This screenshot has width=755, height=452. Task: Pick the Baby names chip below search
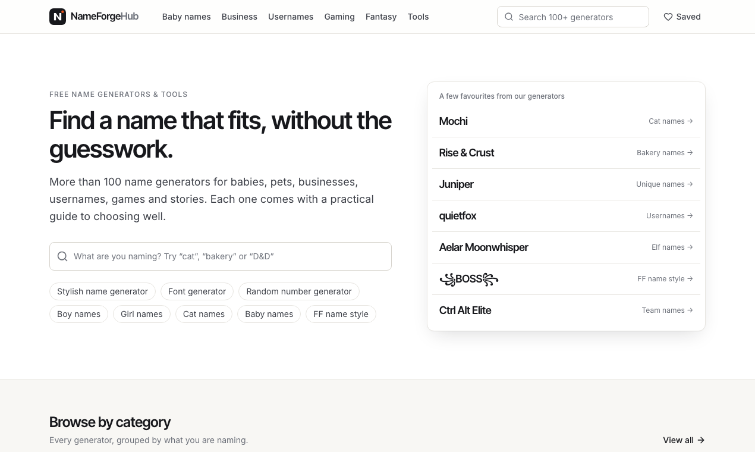[269, 314]
